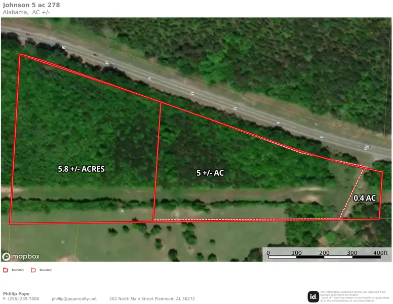
Task: Click the phillip@poperealty.net email link
Action: (x=74, y=299)
